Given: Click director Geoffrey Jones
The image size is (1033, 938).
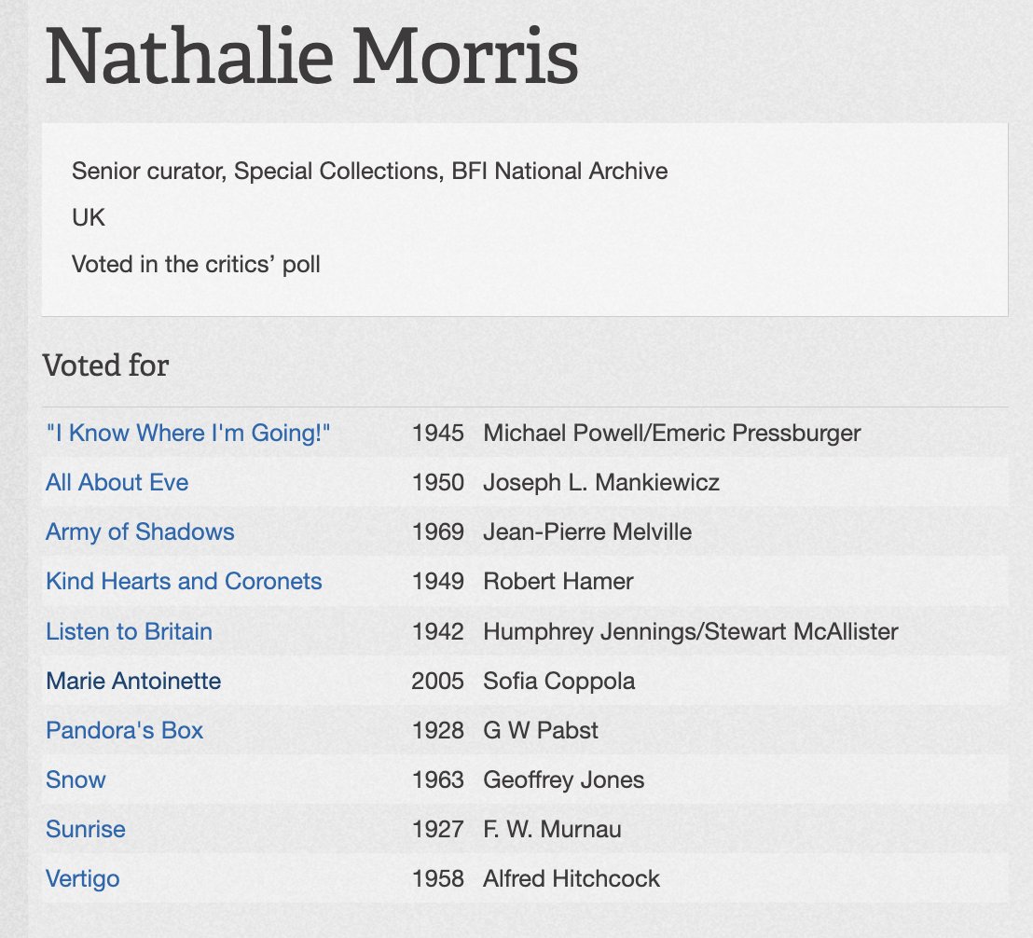Looking at the screenshot, I should 564,779.
